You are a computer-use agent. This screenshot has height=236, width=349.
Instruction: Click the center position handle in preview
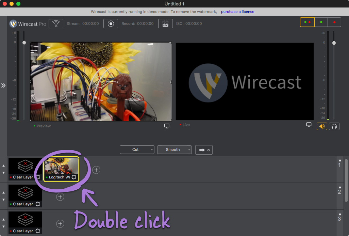pyautogui.click(x=100, y=82)
